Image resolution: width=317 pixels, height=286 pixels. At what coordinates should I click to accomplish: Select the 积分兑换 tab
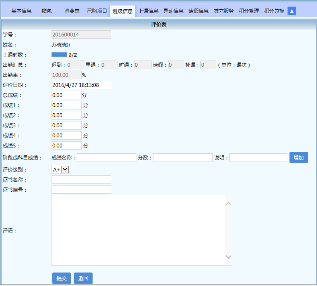pos(274,11)
